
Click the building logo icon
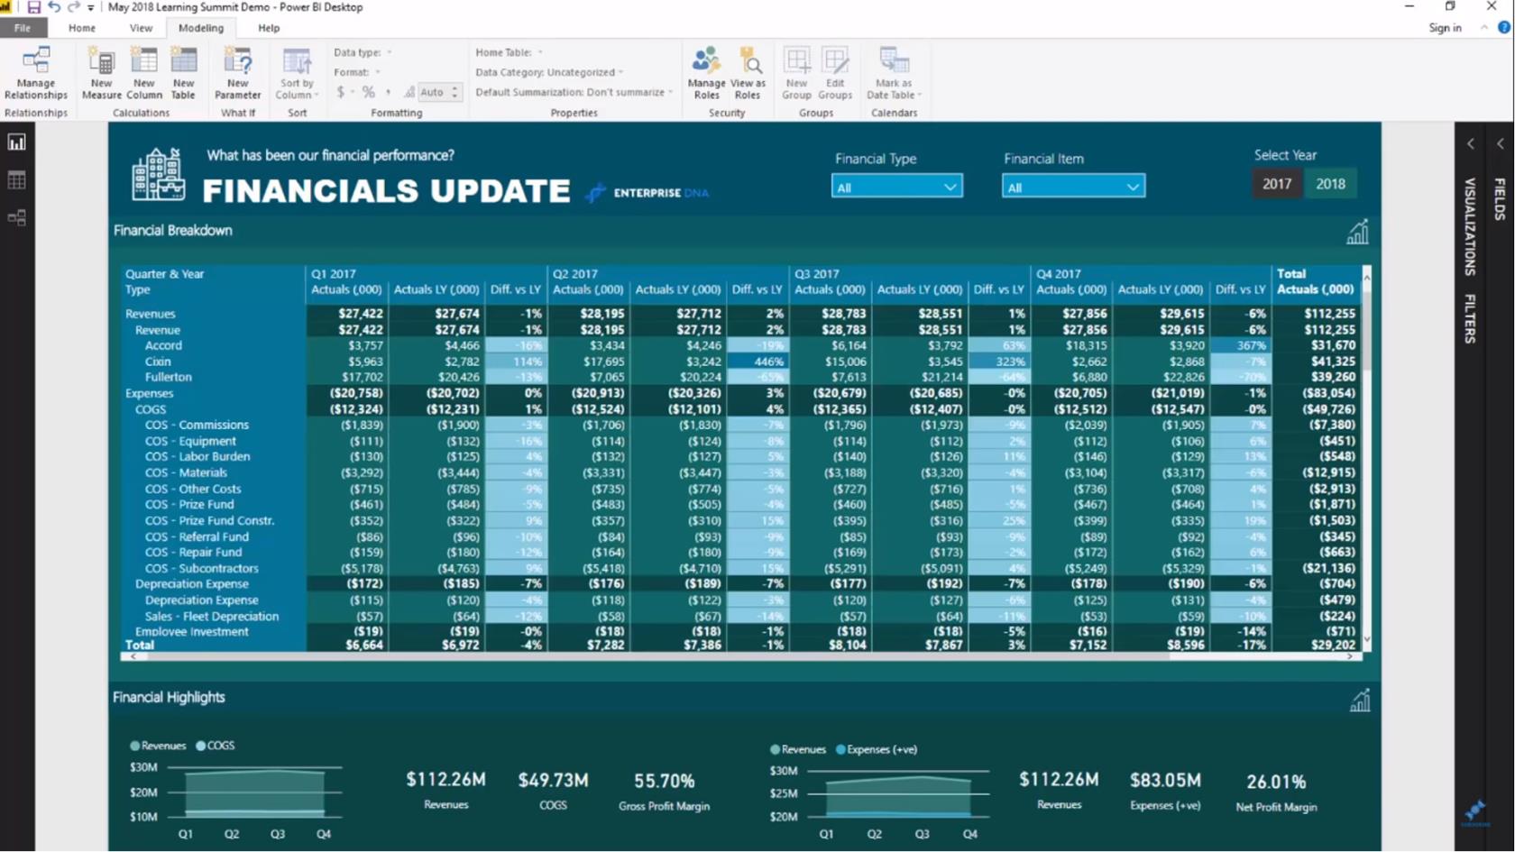pos(158,174)
